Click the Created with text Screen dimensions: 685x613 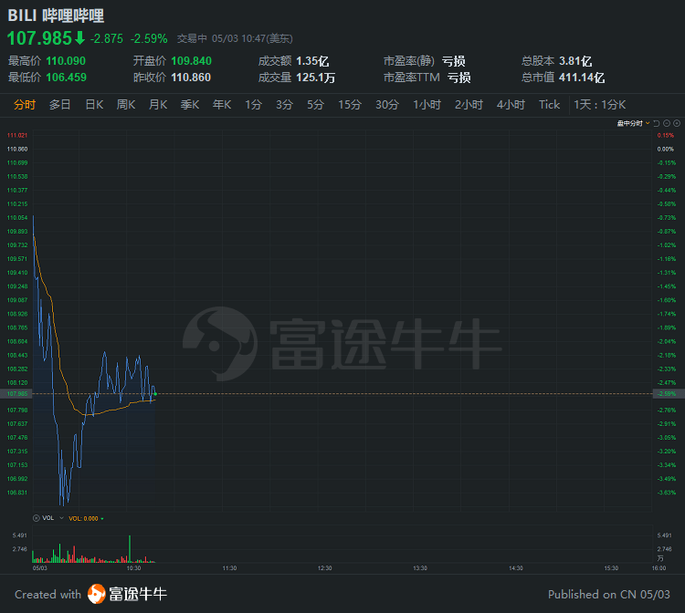click(x=48, y=595)
